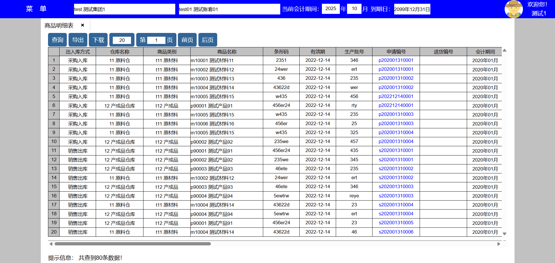Select the test01 测试账套01 account field

229,9
